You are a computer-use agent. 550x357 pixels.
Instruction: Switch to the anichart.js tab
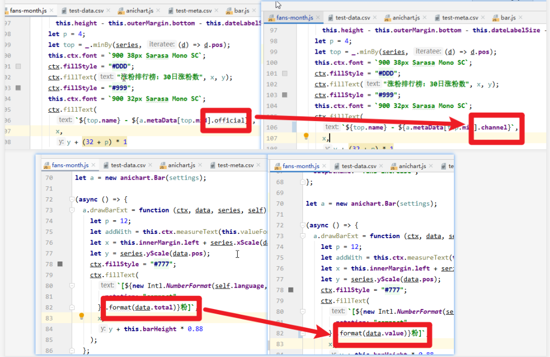138,9
